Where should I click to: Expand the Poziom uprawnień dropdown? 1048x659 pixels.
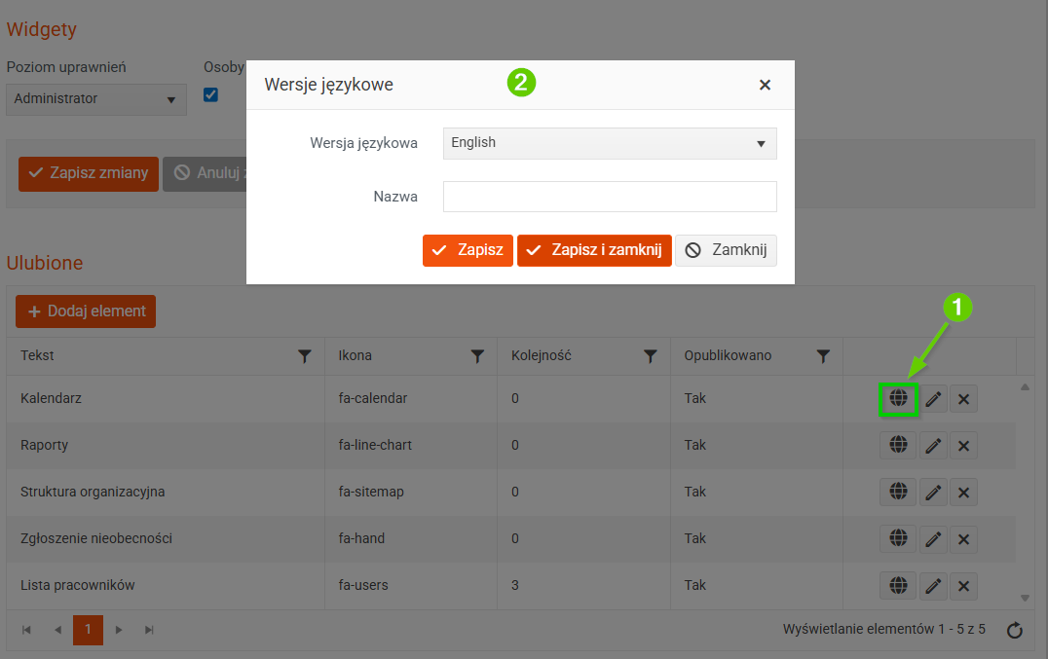95,99
